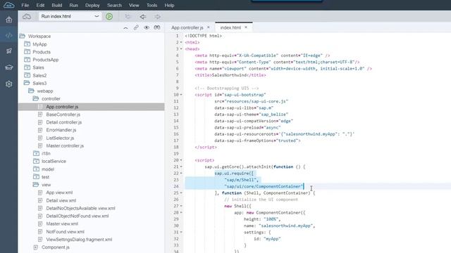Collapse the Sales3 folder
451x253 pixels.
pyautogui.click(x=27, y=83)
